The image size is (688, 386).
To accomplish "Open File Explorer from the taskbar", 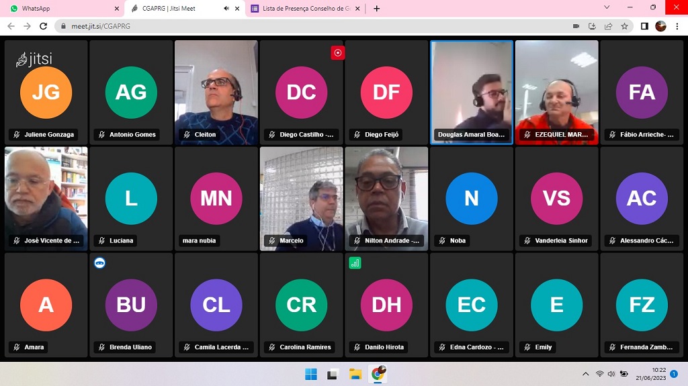I will (355, 374).
